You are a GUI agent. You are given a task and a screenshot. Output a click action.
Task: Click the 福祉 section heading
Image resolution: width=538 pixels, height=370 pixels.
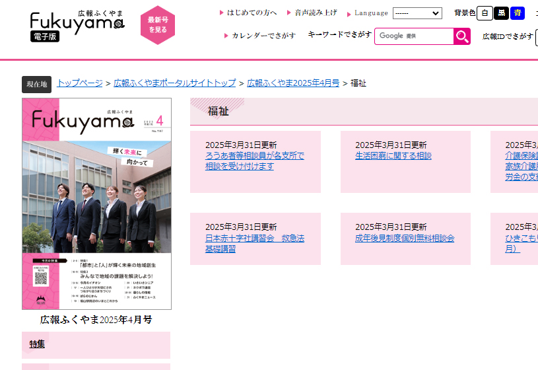(x=219, y=111)
